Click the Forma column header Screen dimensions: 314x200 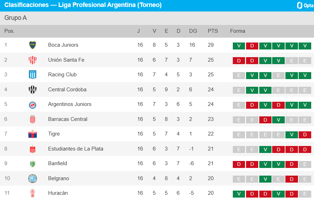tap(237, 31)
